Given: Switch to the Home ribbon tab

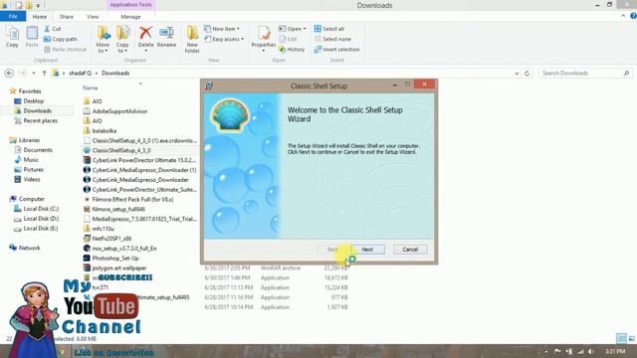Looking at the screenshot, I should click(40, 17).
